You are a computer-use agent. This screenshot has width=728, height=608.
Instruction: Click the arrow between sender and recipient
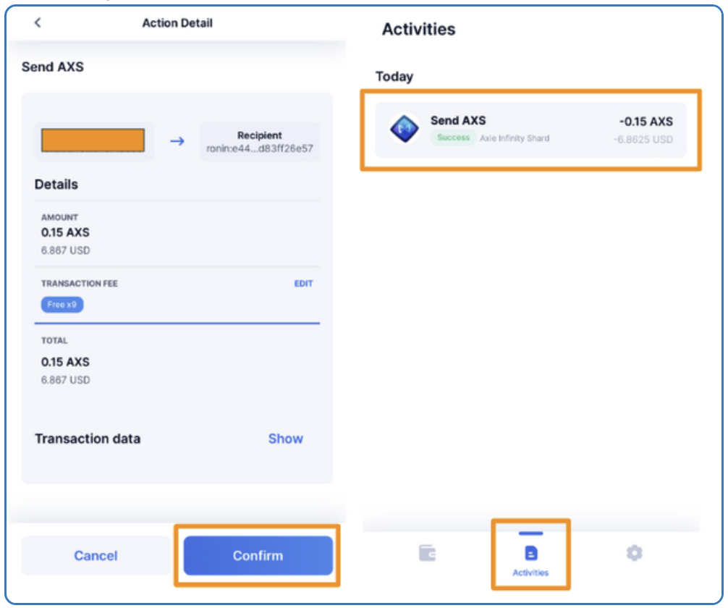[x=177, y=140]
